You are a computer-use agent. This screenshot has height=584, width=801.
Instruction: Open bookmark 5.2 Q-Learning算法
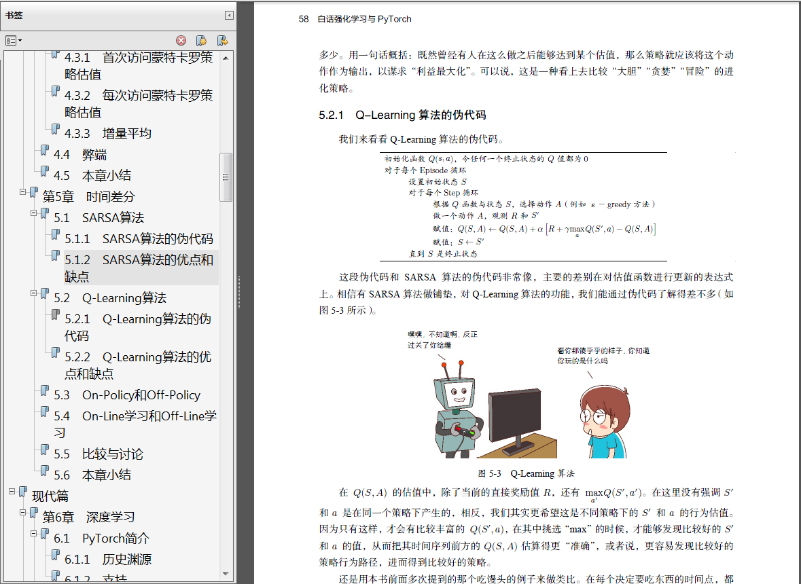pyautogui.click(x=110, y=298)
